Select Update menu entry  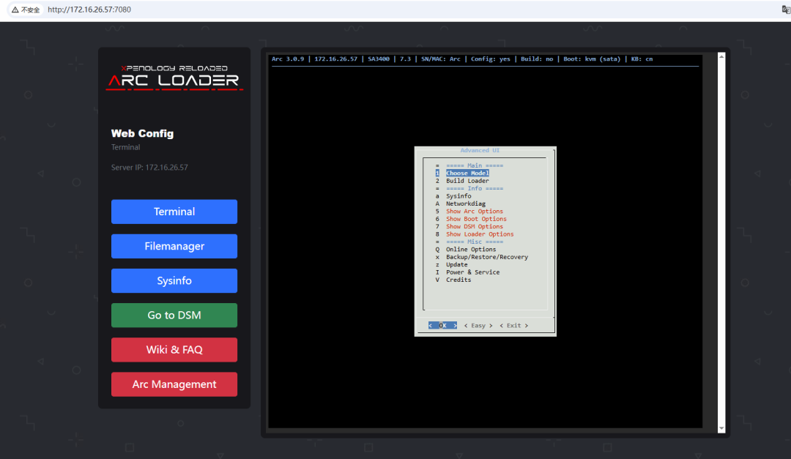tap(456, 264)
